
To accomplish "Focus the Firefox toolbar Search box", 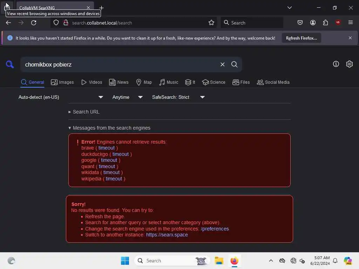I will pyautogui.click(x=252, y=23).
